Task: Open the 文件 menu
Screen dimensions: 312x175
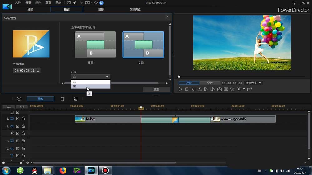Action: coord(18,3)
